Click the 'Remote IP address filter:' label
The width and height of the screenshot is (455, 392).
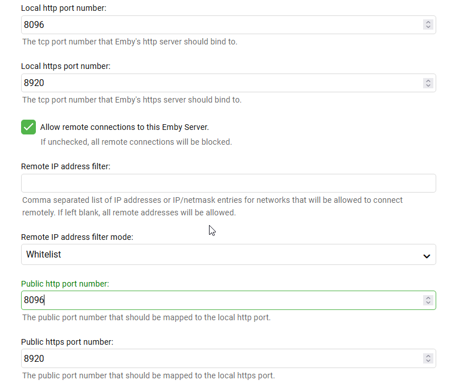65,166
